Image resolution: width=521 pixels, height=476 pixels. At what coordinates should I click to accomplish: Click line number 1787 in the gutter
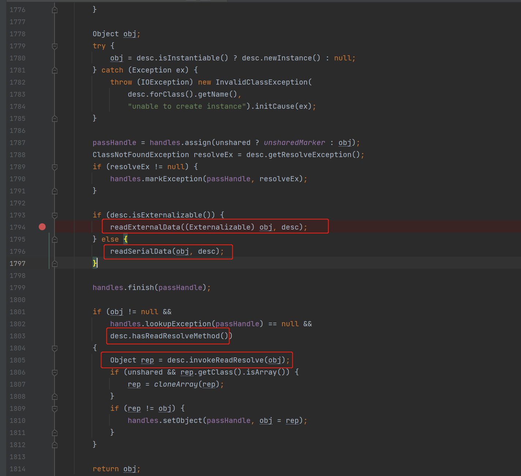click(x=18, y=143)
